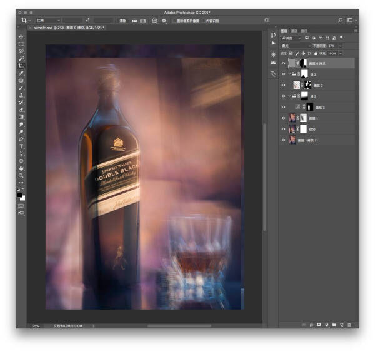375x351 pixels.
Task: Swap foreground and background colors
Action: tap(23, 190)
